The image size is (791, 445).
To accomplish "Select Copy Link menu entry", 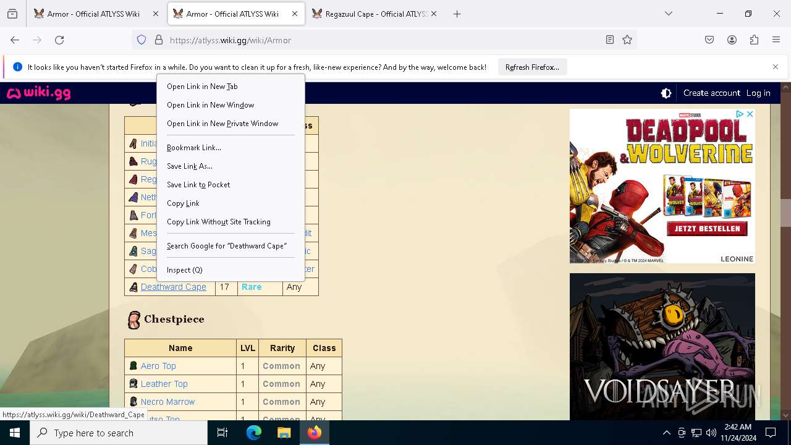I will (x=231, y=203).
